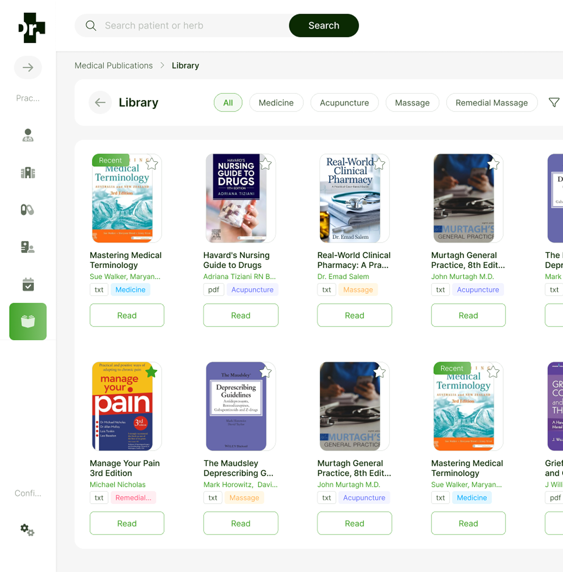Go back with Library arrow button
The width and height of the screenshot is (563, 572).
[100, 103]
